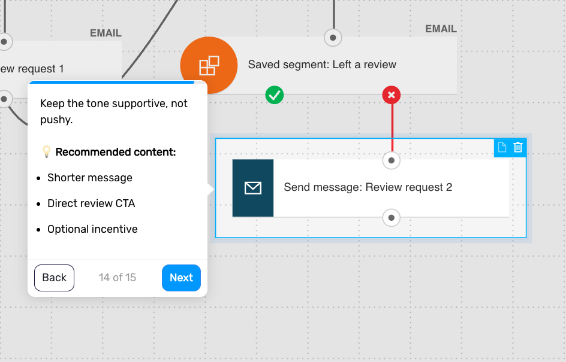
Task: Click the lightbulb tip icon
Action: [x=46, y=151]
